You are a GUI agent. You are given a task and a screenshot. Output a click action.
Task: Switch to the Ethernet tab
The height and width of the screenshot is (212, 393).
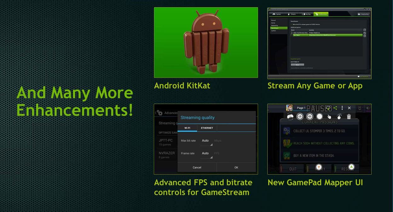(207, 128)
